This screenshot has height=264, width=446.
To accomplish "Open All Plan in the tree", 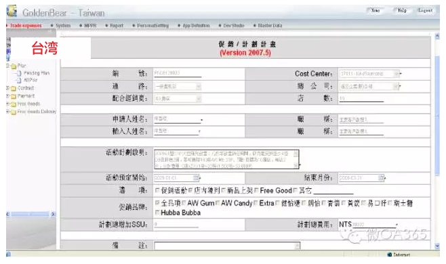I will (x=31, y=80).
